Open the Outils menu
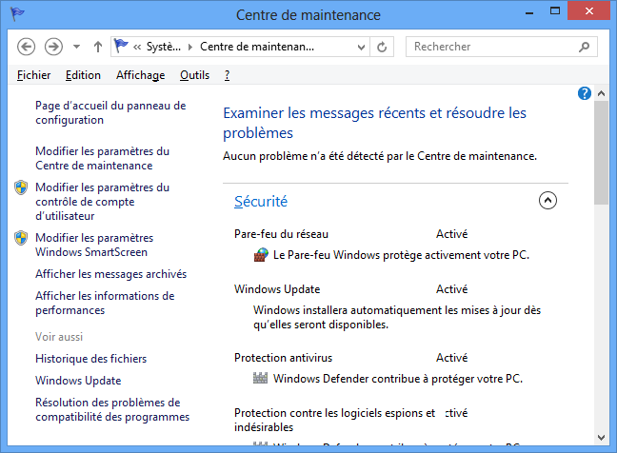 pyautogui.click(x=195, y=75)
